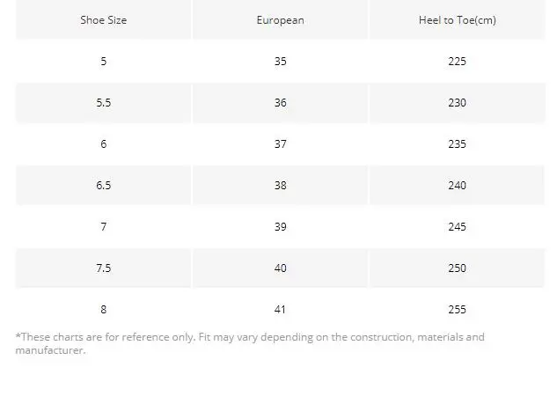Image resolution: width=557 pixels, height=404 pixels.
Task: Select the shoe size 5 cell
Action: click(104, 62)
